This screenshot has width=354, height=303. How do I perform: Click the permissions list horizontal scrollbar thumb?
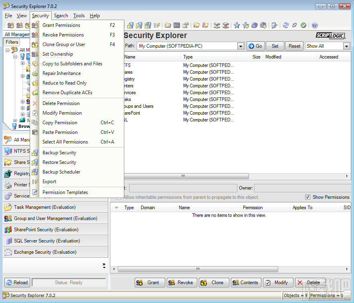[x=198, y=269]
